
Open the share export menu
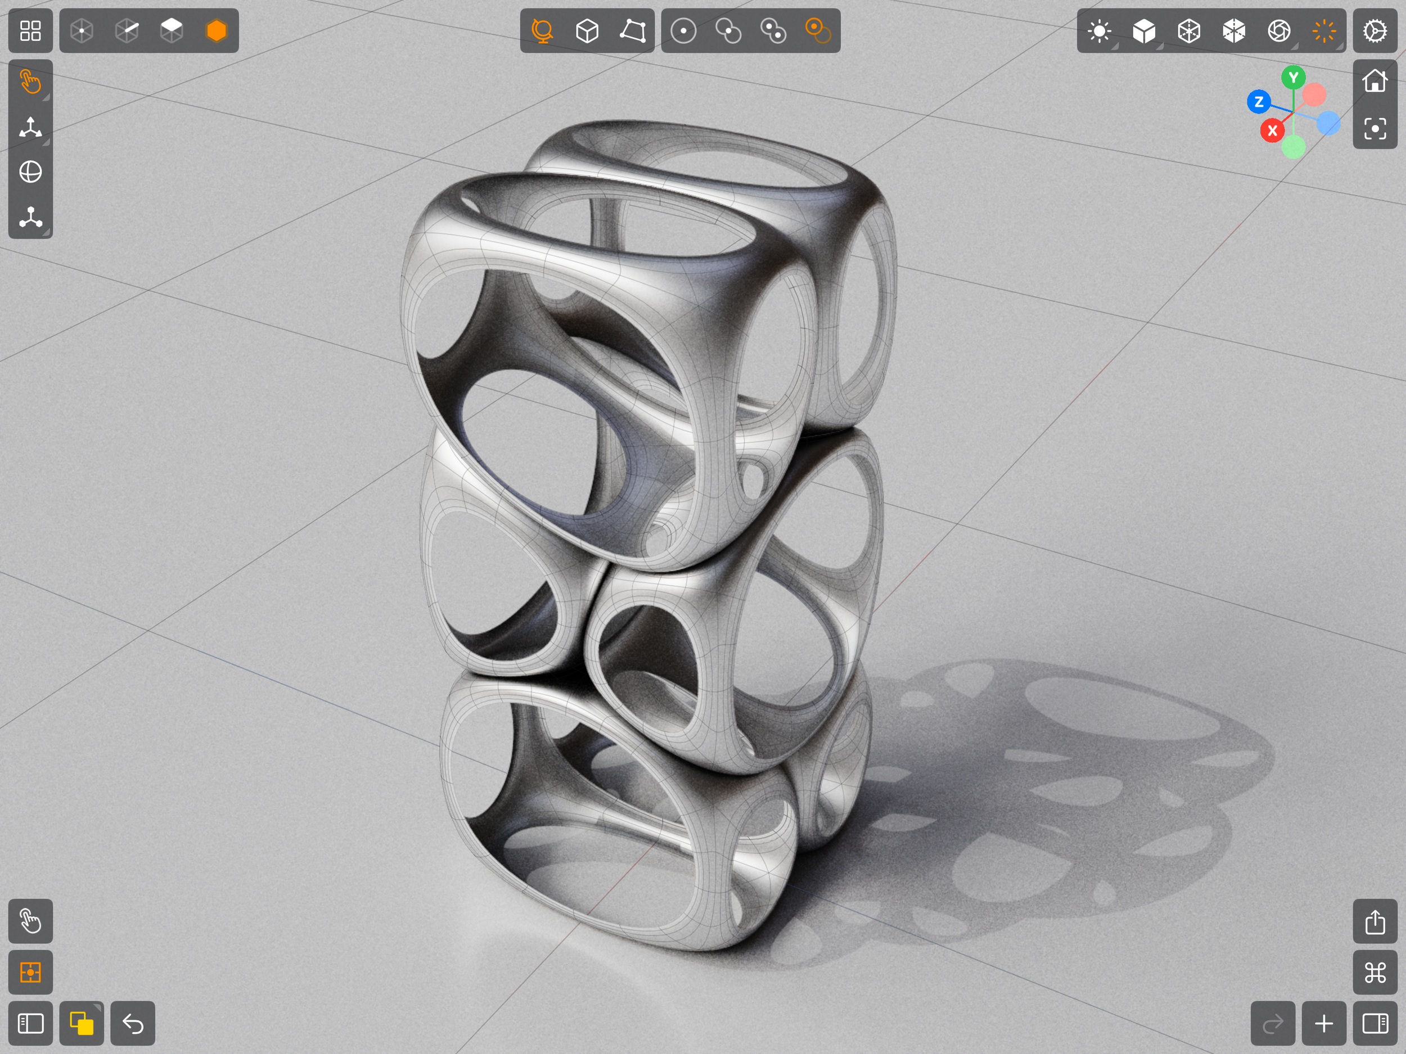[x=1375, y=922]
